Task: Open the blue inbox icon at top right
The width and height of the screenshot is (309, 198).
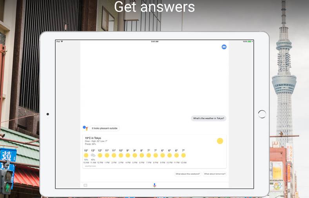Action: pos(224,47)
